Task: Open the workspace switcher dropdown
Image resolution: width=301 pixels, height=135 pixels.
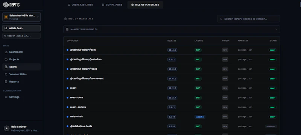Action: pos(21,17)
